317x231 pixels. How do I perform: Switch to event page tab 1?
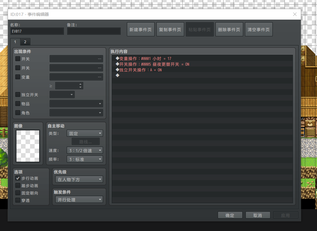15,42
